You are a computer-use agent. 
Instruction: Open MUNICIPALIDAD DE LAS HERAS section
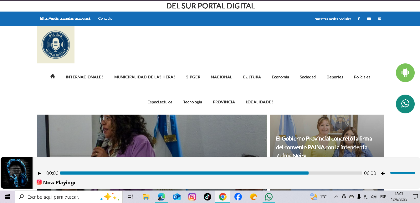[145, 77]
